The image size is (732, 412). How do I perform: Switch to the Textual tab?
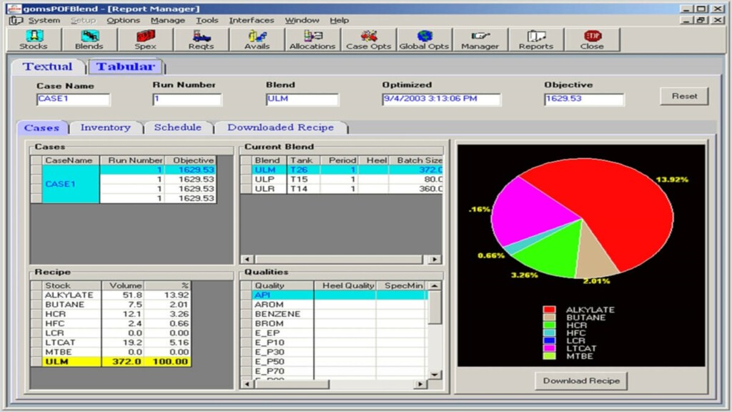click(47, 67)
